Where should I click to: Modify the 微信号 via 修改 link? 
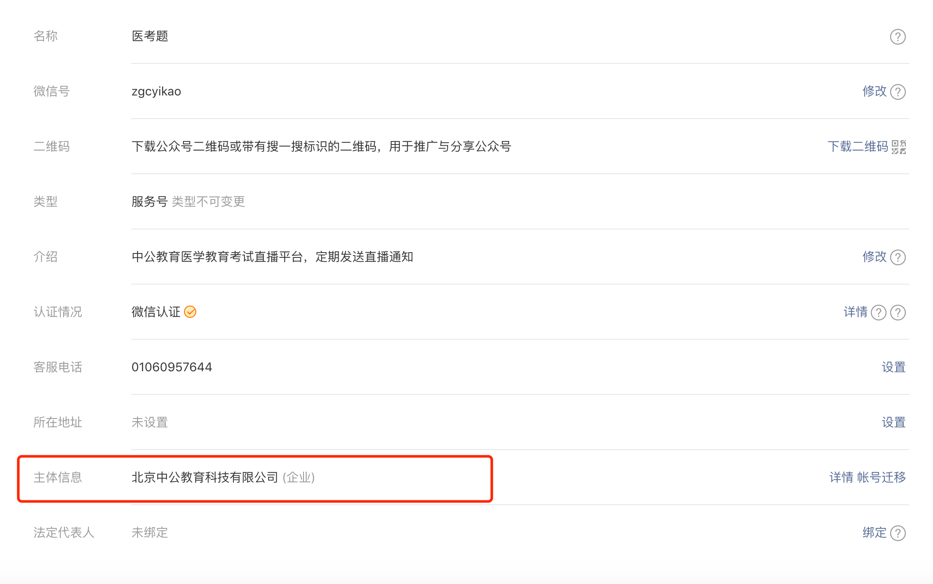[874, 91]
